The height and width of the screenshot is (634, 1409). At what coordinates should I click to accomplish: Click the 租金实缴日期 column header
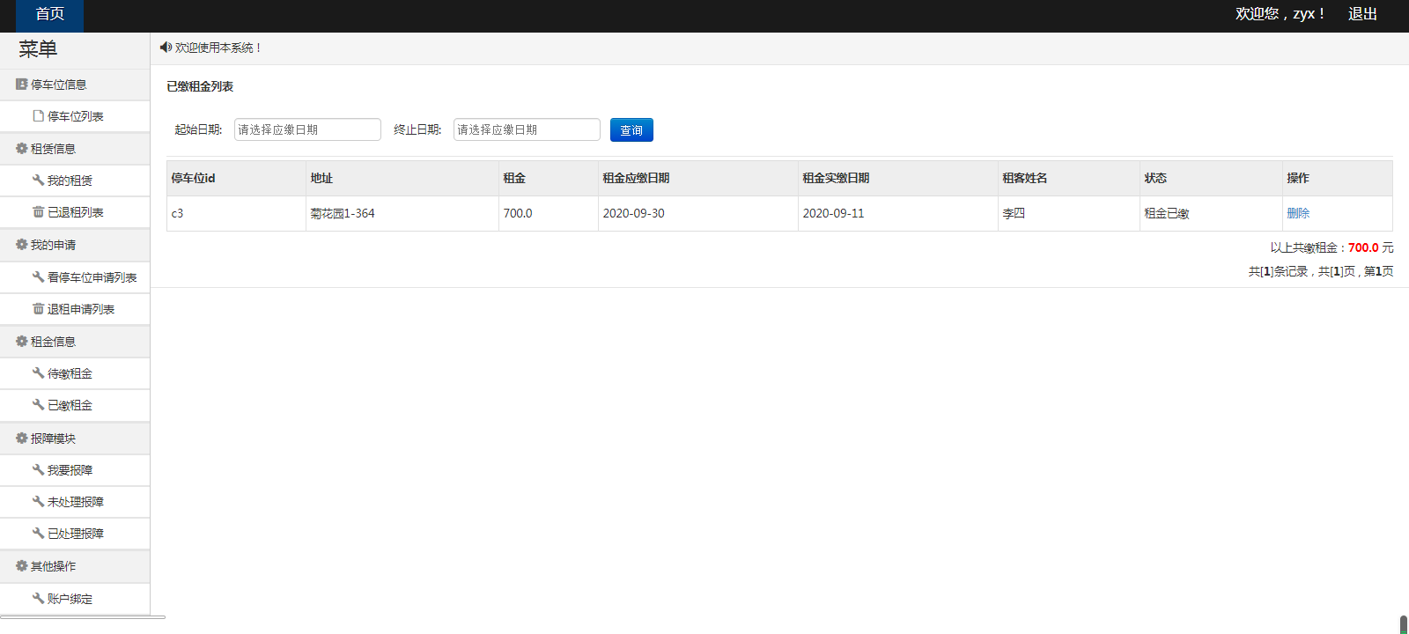point(898,178)
